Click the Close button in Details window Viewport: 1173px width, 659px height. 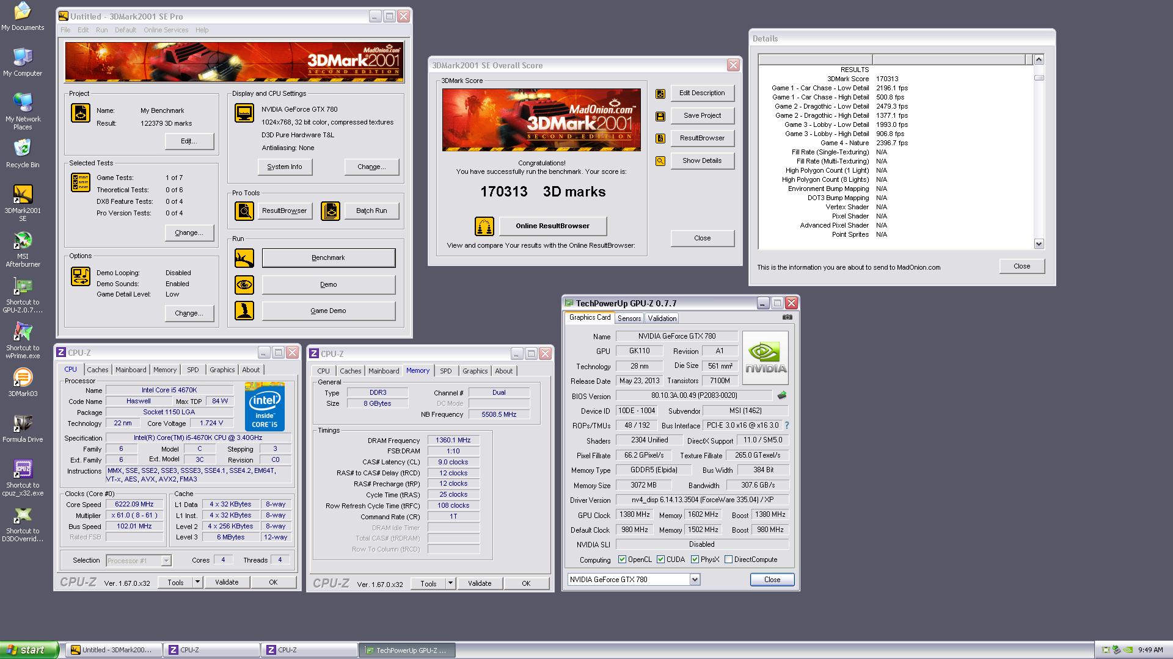click(1022, 267)
